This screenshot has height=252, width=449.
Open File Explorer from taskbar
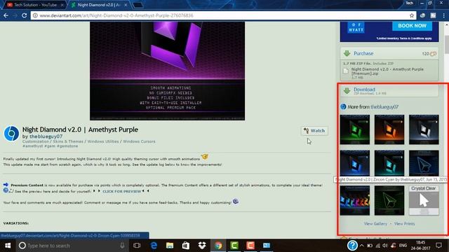pos(170,246)
